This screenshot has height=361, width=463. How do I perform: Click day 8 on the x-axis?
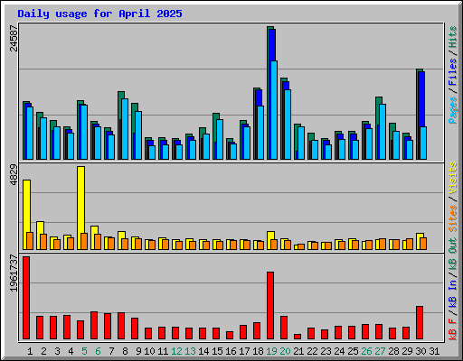[x=125, y=351]
